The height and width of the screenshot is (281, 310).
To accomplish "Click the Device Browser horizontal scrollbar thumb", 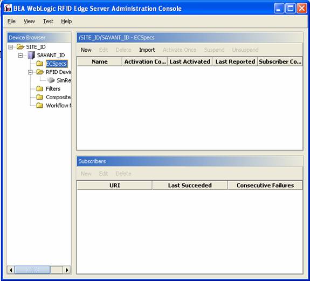I will click(32, 270).
